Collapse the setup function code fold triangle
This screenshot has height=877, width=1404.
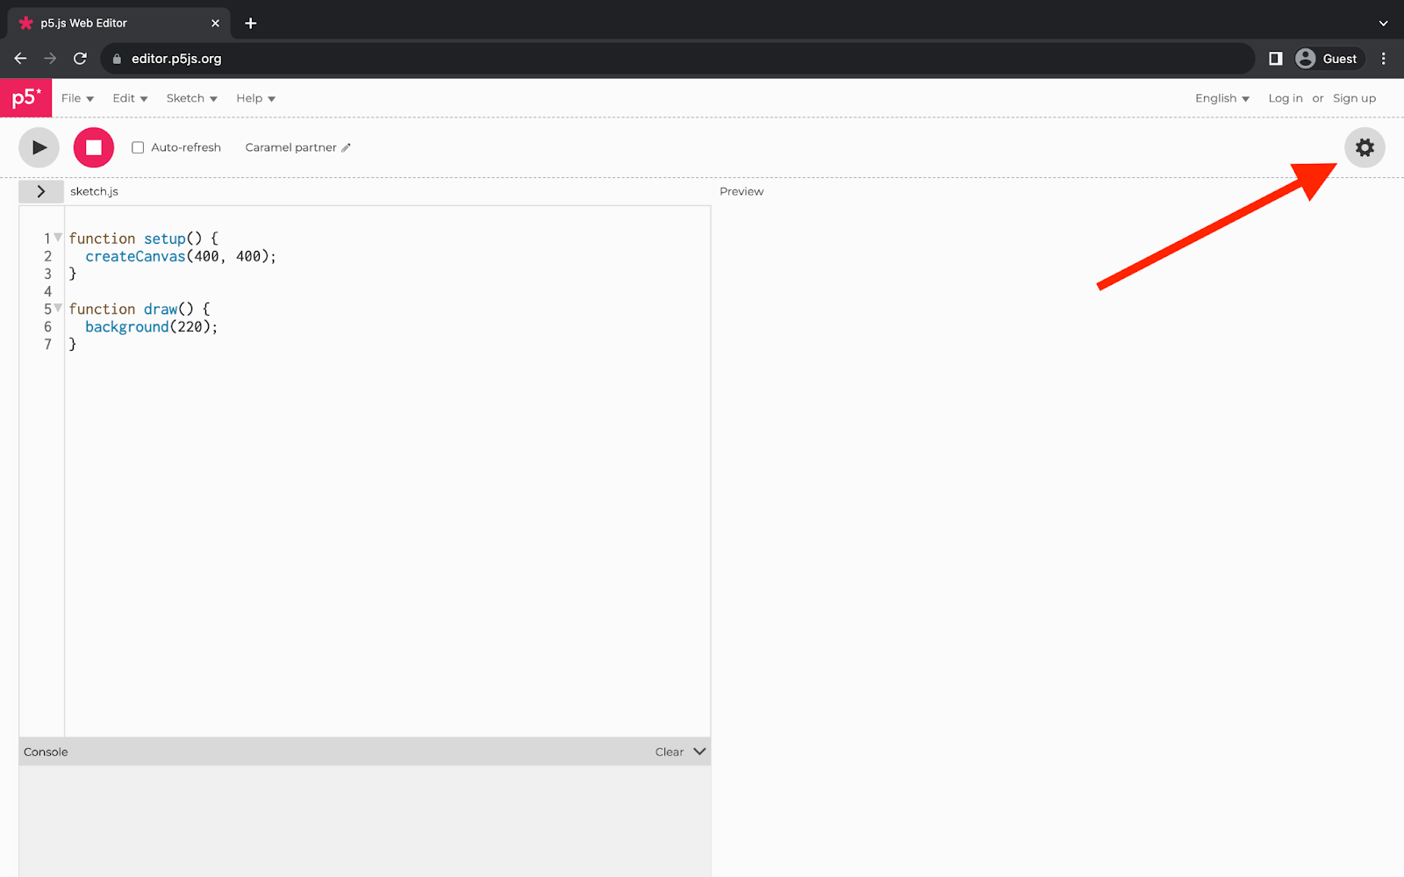point(57,236)
